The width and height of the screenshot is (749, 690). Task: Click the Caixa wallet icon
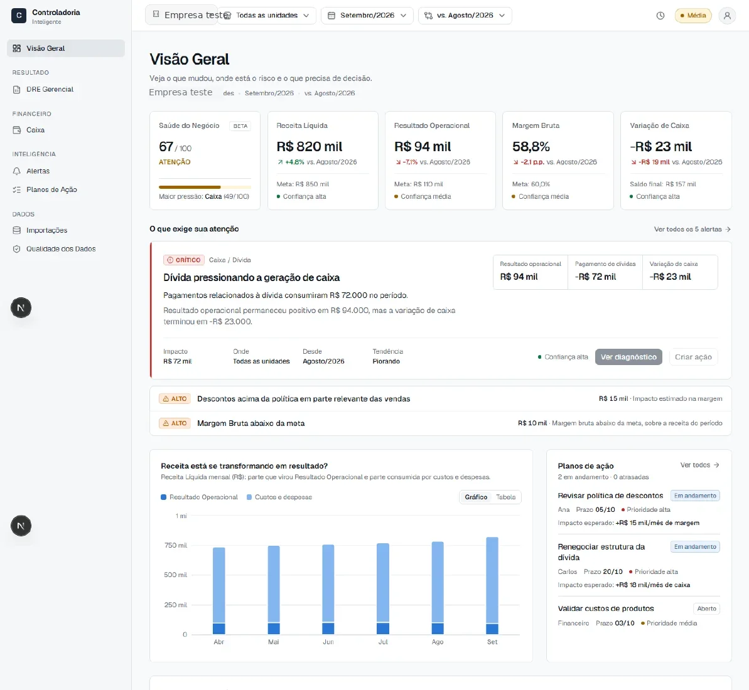tap(17, 130)
